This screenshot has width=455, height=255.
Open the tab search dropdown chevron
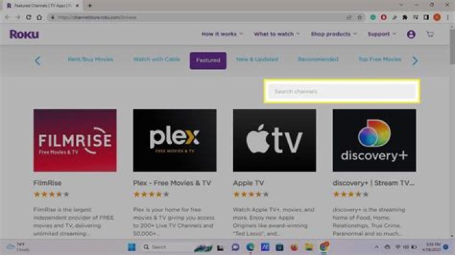pos(401,5)
